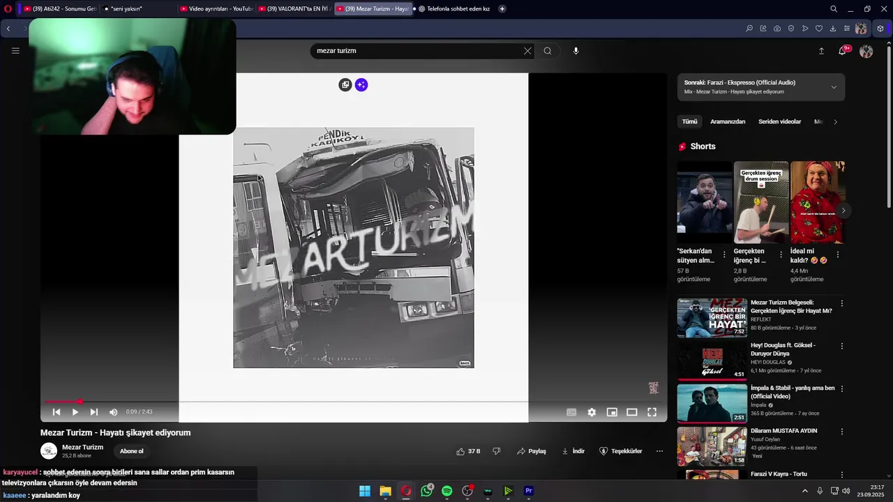Image resolution: width=893 pixels, height=502 pixels.
Task: Search with voice microphone icon
Action: point(576,51)
